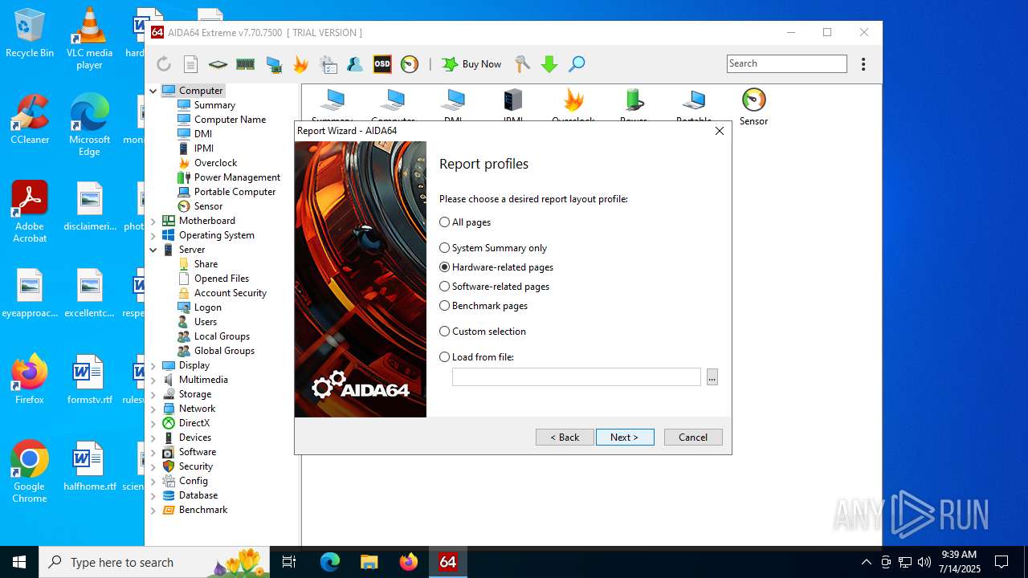This screenshot has height=578, width=1028.
Task: Open the Windows Start menu
Action: click(19, 562)
